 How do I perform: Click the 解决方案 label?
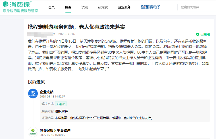pos(47,111)
